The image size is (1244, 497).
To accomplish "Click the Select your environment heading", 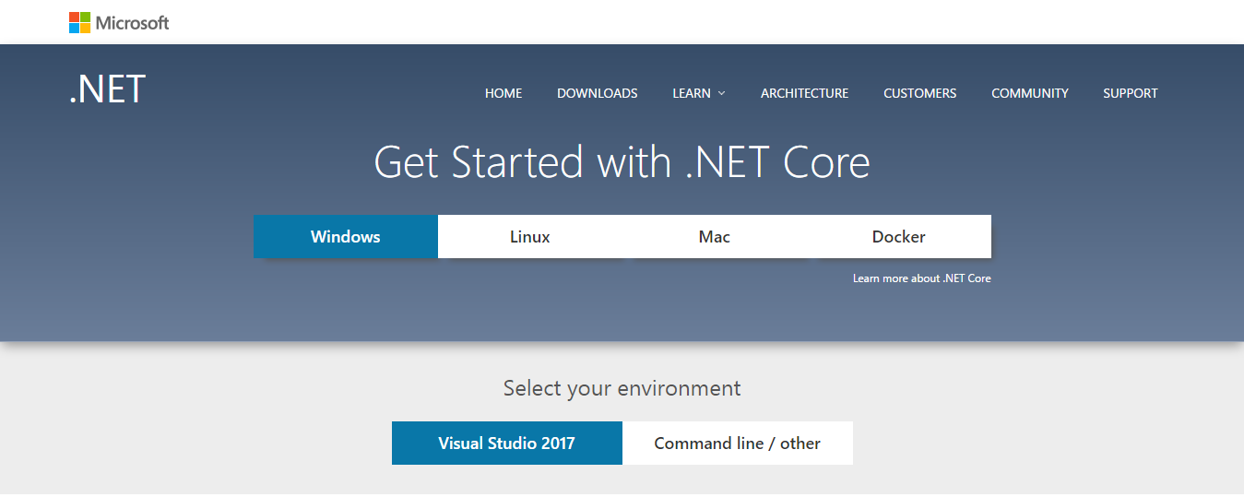I will [622, 388].
